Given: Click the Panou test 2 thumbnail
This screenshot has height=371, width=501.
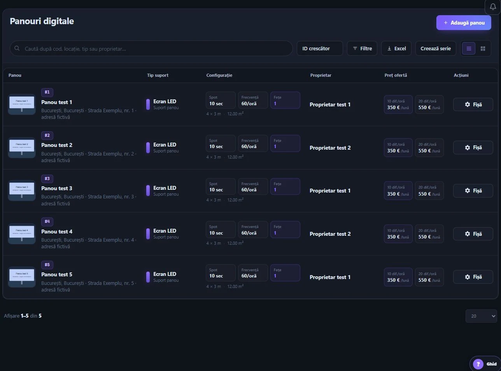Looking at the screenshot, I should 22,148.
